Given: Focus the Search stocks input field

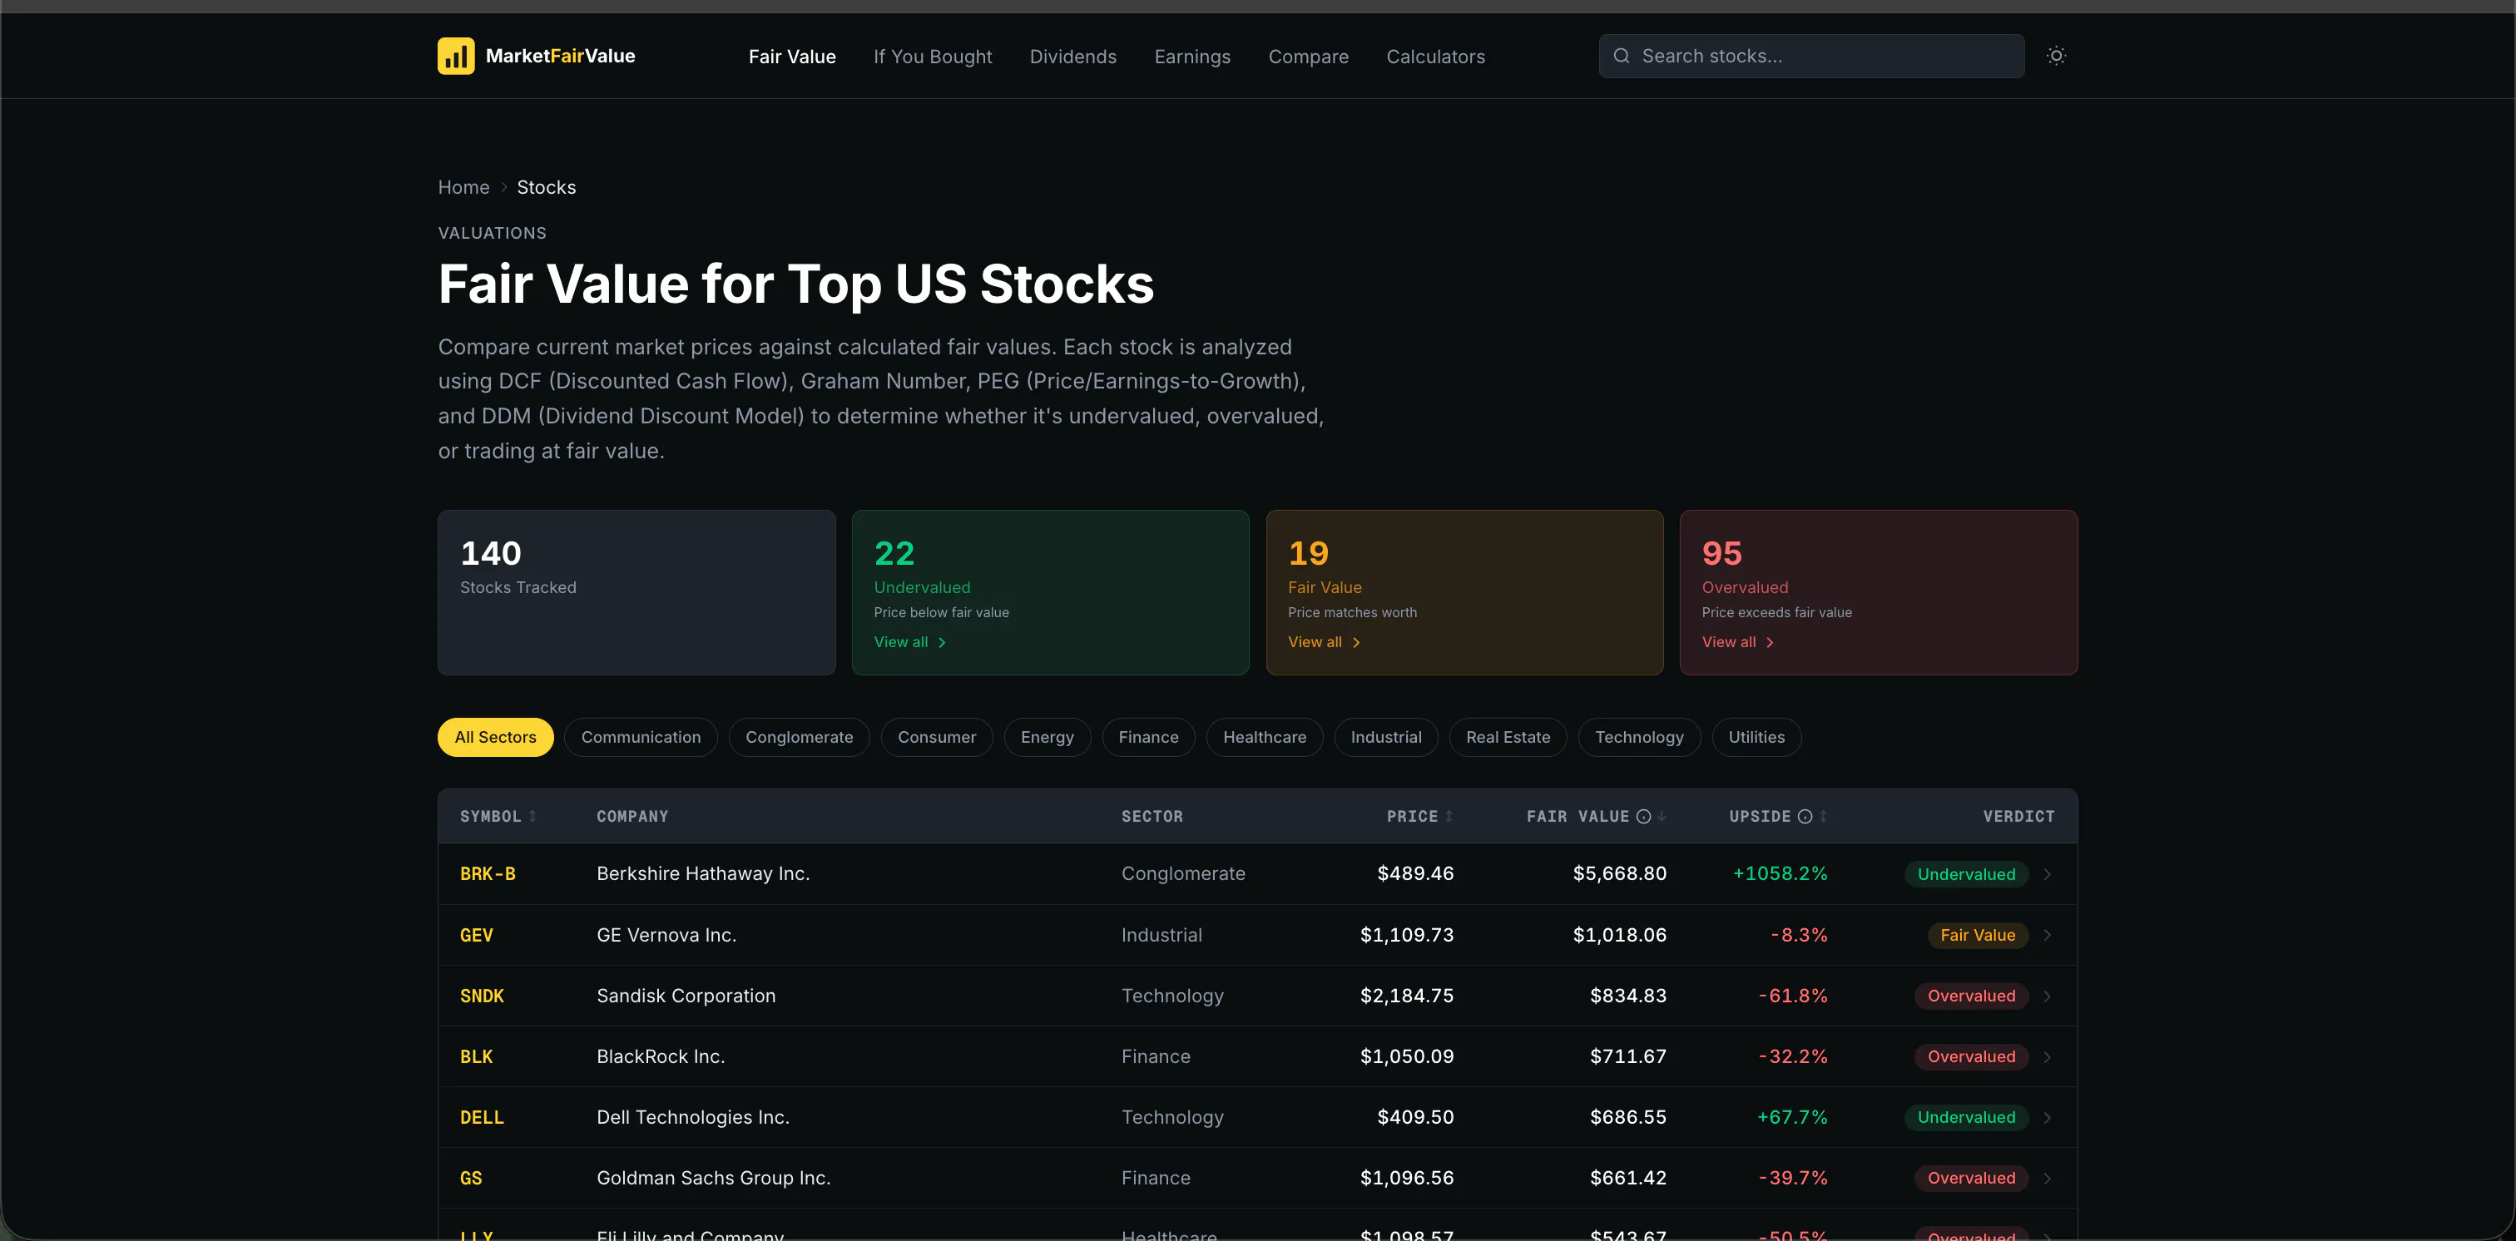Looking at the screenshot, I should (x=1812, y=56).
